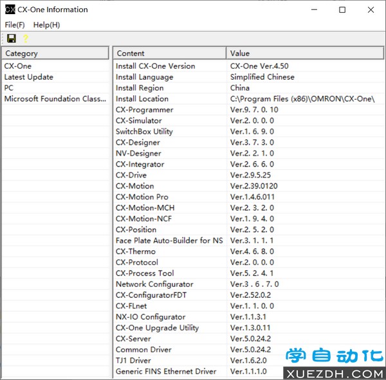Select the CX-Protocol row
This screenshot has width=386, height=380.
point(248,262)
